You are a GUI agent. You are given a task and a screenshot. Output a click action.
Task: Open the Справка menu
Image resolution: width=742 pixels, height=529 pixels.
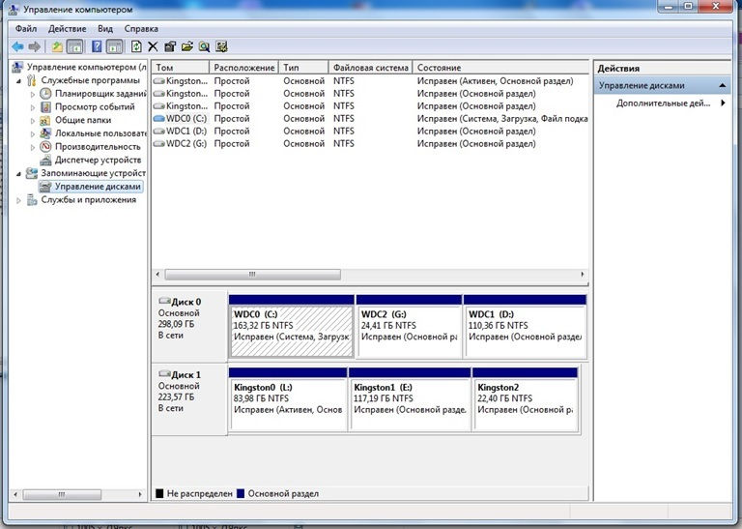point(141,28)
